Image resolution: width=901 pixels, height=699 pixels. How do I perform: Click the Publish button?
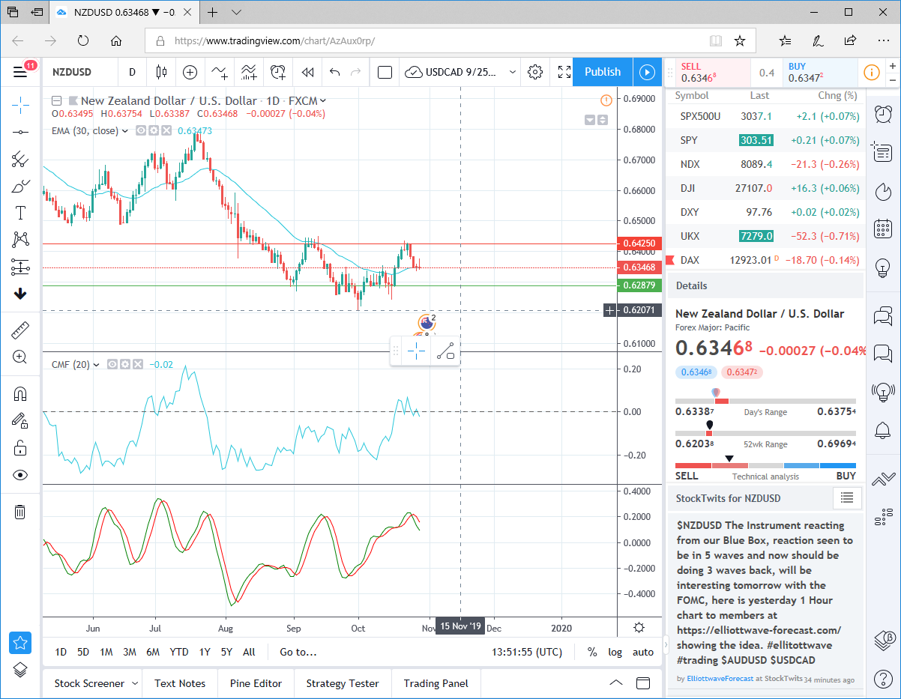(603, 72)
